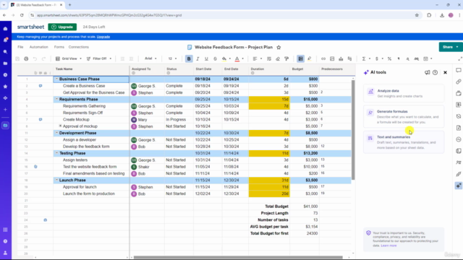Open Attachments paperclip on right rail
463x260 pixels.
(x=458, y=82)
